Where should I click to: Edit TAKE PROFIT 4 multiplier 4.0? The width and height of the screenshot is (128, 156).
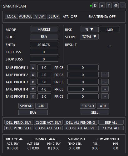(x=44, y=89)
